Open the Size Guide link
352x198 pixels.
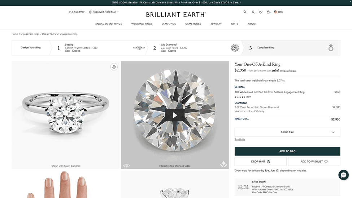point(240,139)
